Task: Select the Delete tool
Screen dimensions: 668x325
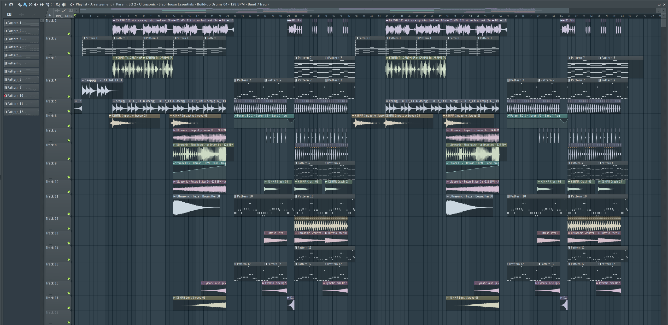Action: 31,4
